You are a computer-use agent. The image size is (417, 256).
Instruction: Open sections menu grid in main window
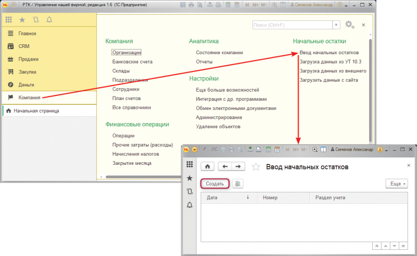pyautogui.click(x=8, y=20)
